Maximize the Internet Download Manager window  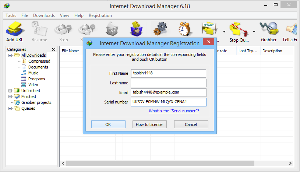tap(276, 4)
